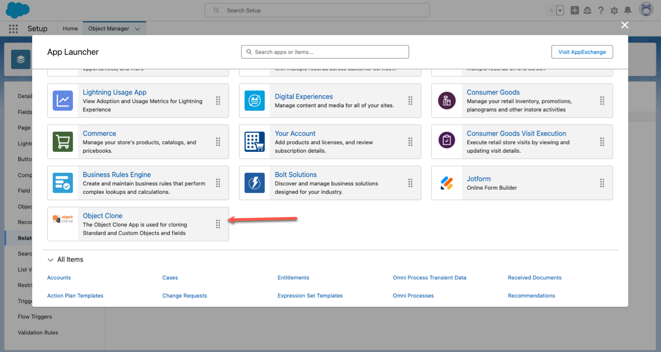The height and width of the screenshot is (352, 661).
Task: Click the Visit AppExchange button
Action: click(582, 52)
